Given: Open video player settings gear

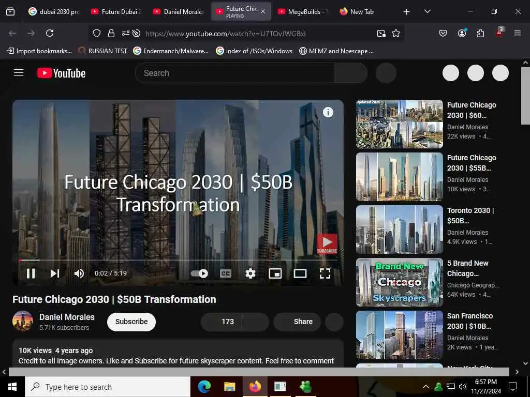Looking at the screenshot, I should (250, 273).
